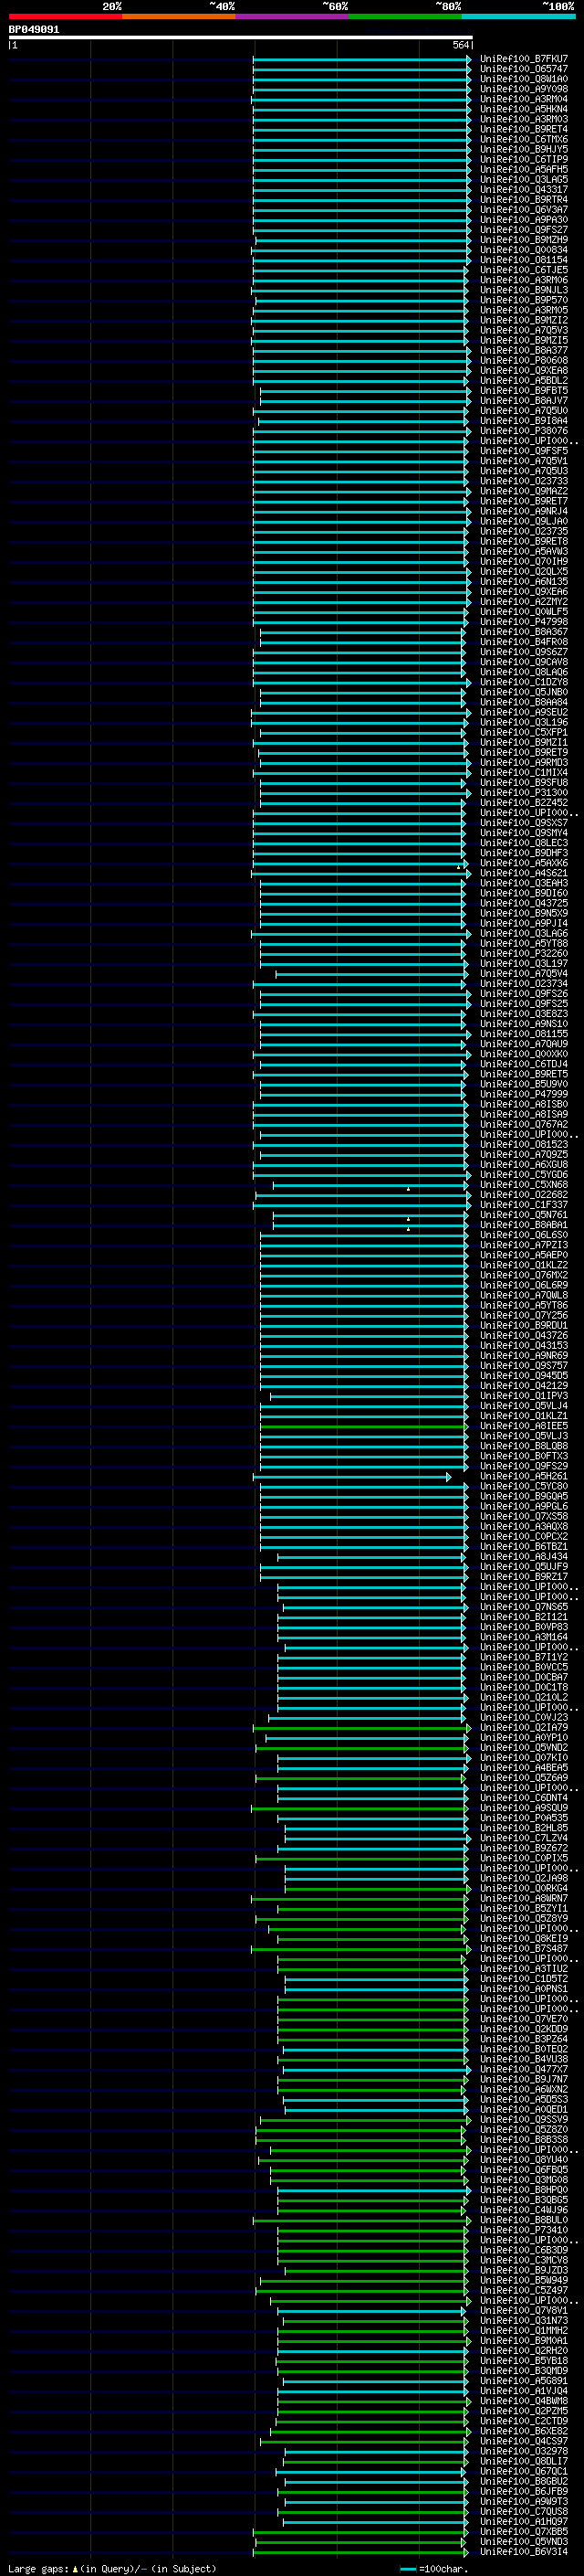This screenshot has height=2576, width=584.
Task: Click the alignment bar for UniRef100_B7FKU7
Action: click(361, 59)
